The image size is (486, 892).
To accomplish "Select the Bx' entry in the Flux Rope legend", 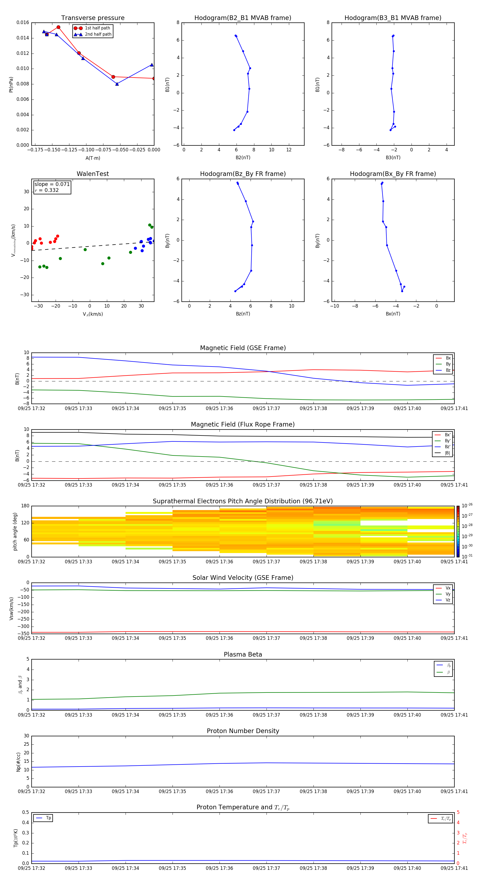I will 443,435.
